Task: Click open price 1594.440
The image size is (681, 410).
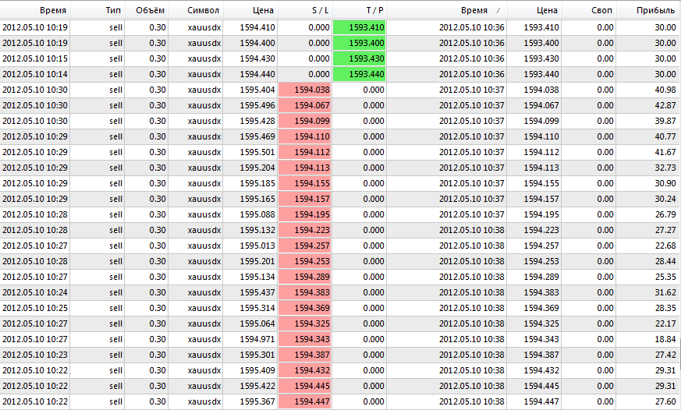Action: tap(257, 74)
